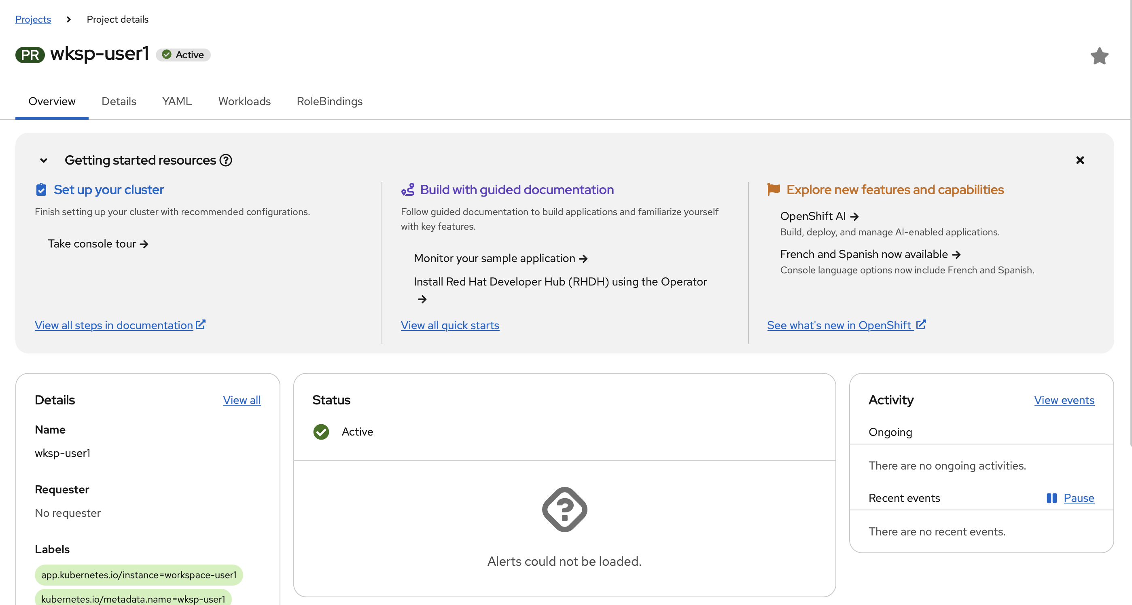Star wksp-user1 project as favorite
The width and height of the screenshot is (1132, 605).
pos(1099,56)
